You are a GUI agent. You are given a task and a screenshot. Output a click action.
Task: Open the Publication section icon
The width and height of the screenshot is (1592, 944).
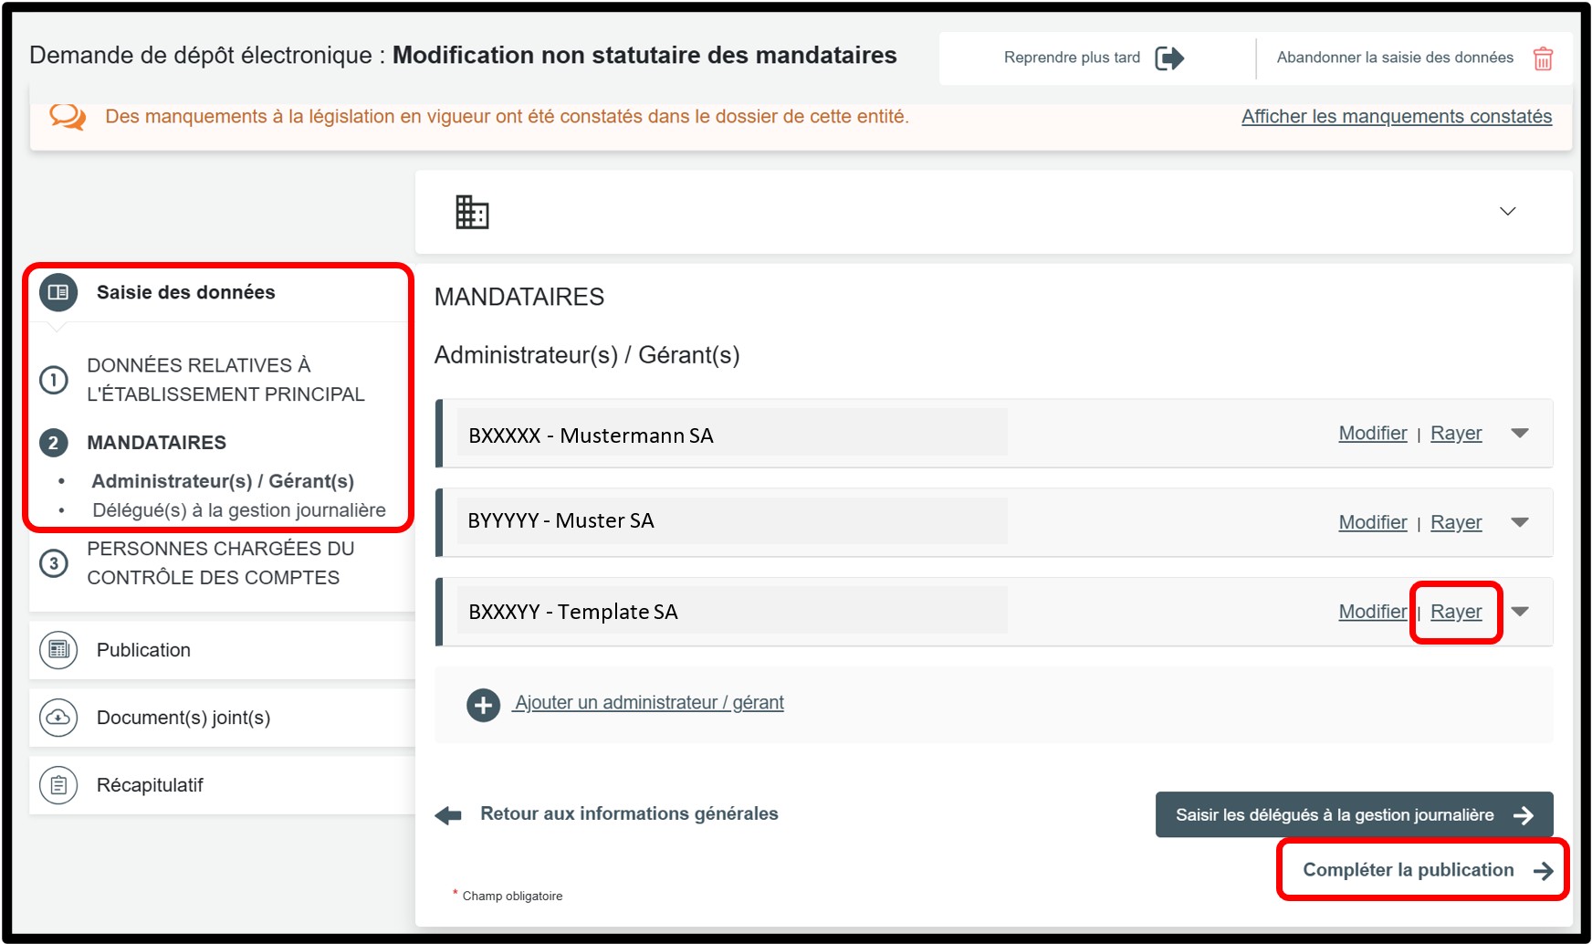coord(58,650)
